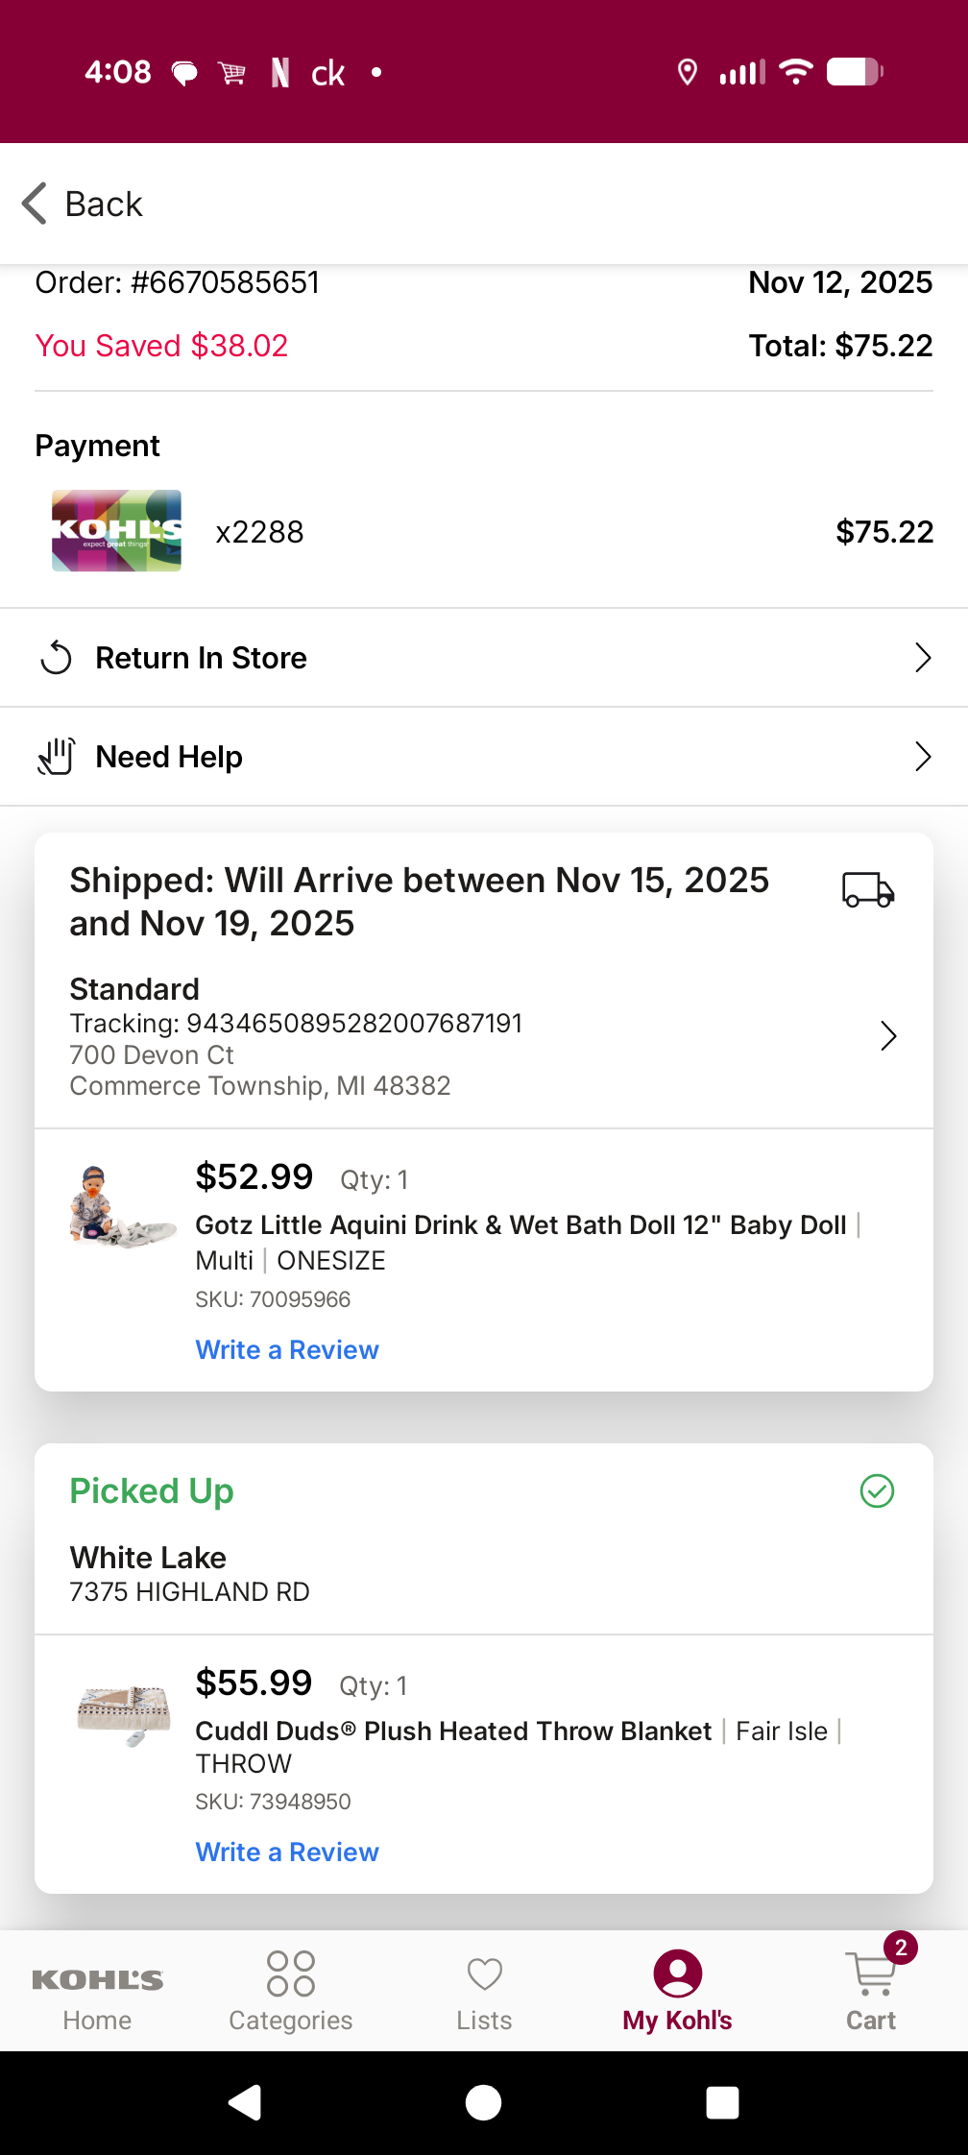Open the Cart icon with badge
This screenshot has height=2155, width=968.
point(872,1973)
